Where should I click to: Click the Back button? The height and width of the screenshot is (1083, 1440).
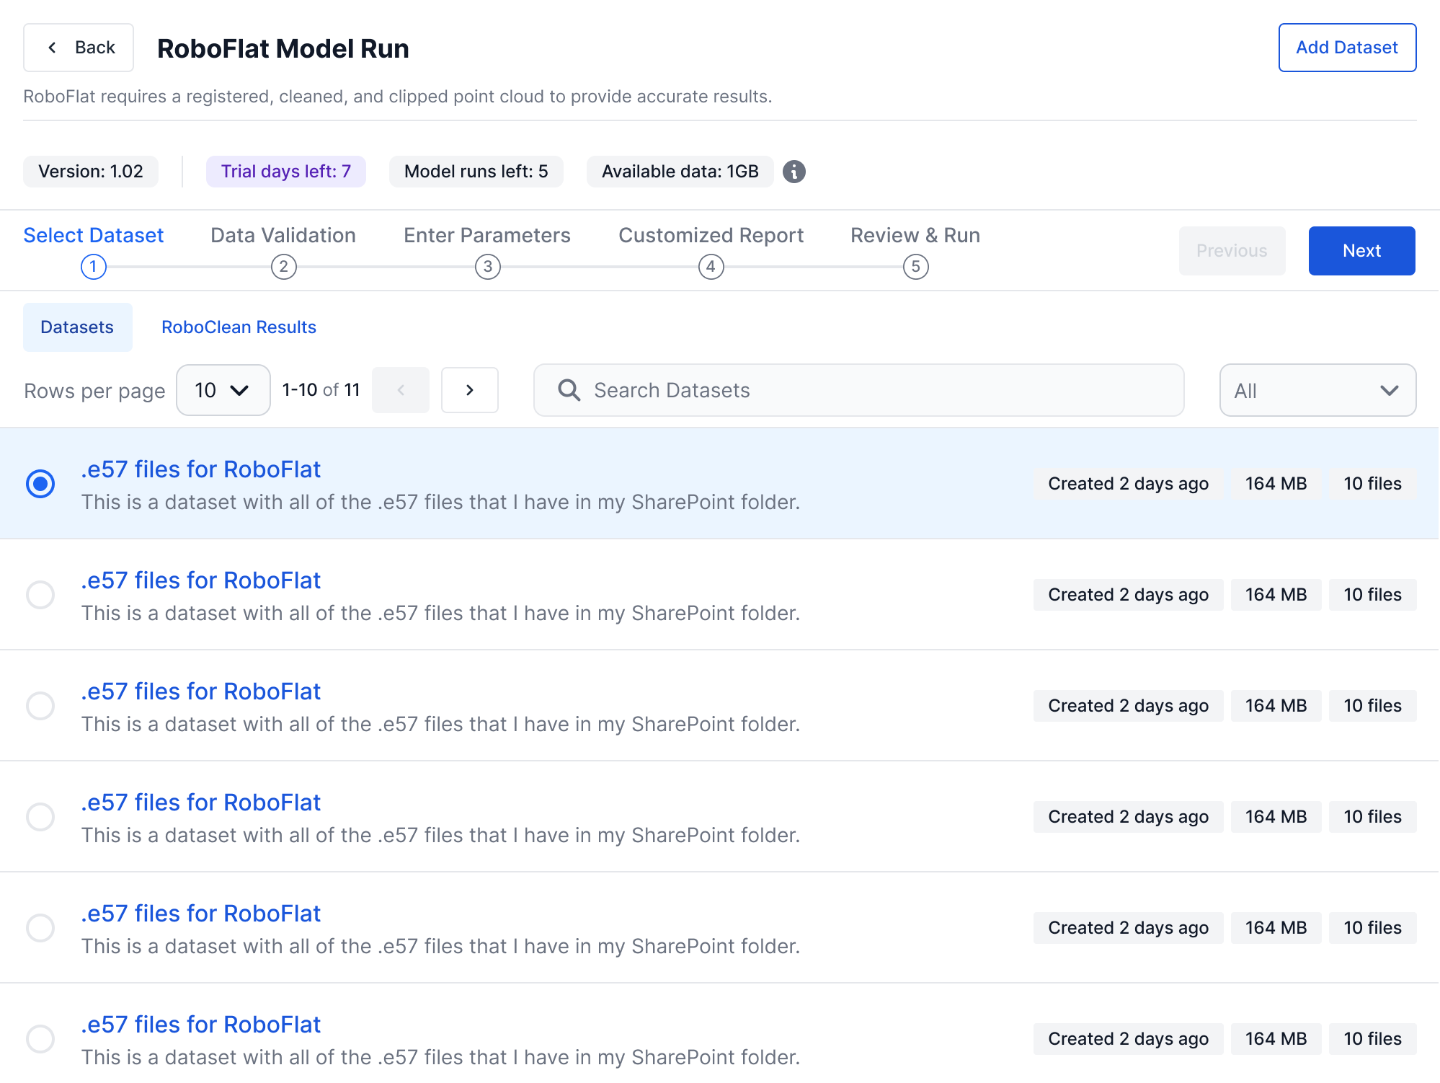pyautogui.click(x=79, y=48)
